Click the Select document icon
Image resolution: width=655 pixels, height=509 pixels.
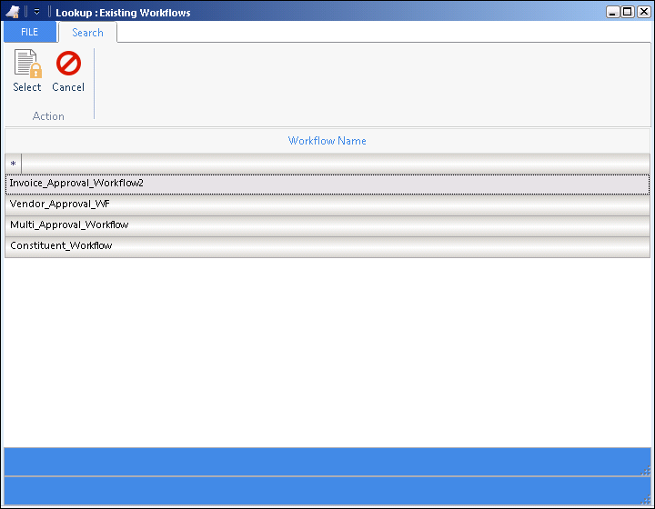click(x=27, y=64)
